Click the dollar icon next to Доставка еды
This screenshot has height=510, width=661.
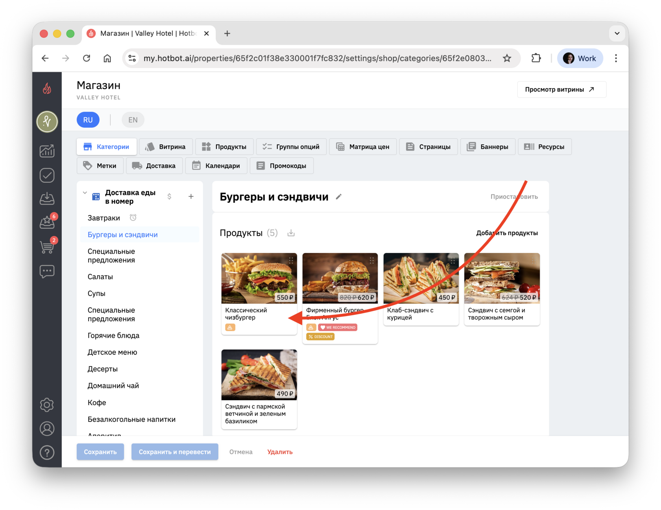point(169,196)
